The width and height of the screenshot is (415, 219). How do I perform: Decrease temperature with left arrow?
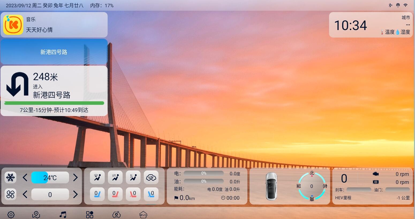[25, 177]
